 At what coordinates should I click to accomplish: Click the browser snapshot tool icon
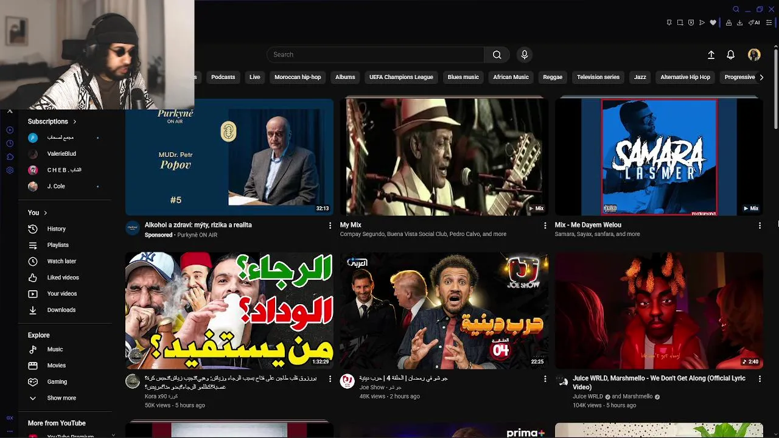click(680, 23)
